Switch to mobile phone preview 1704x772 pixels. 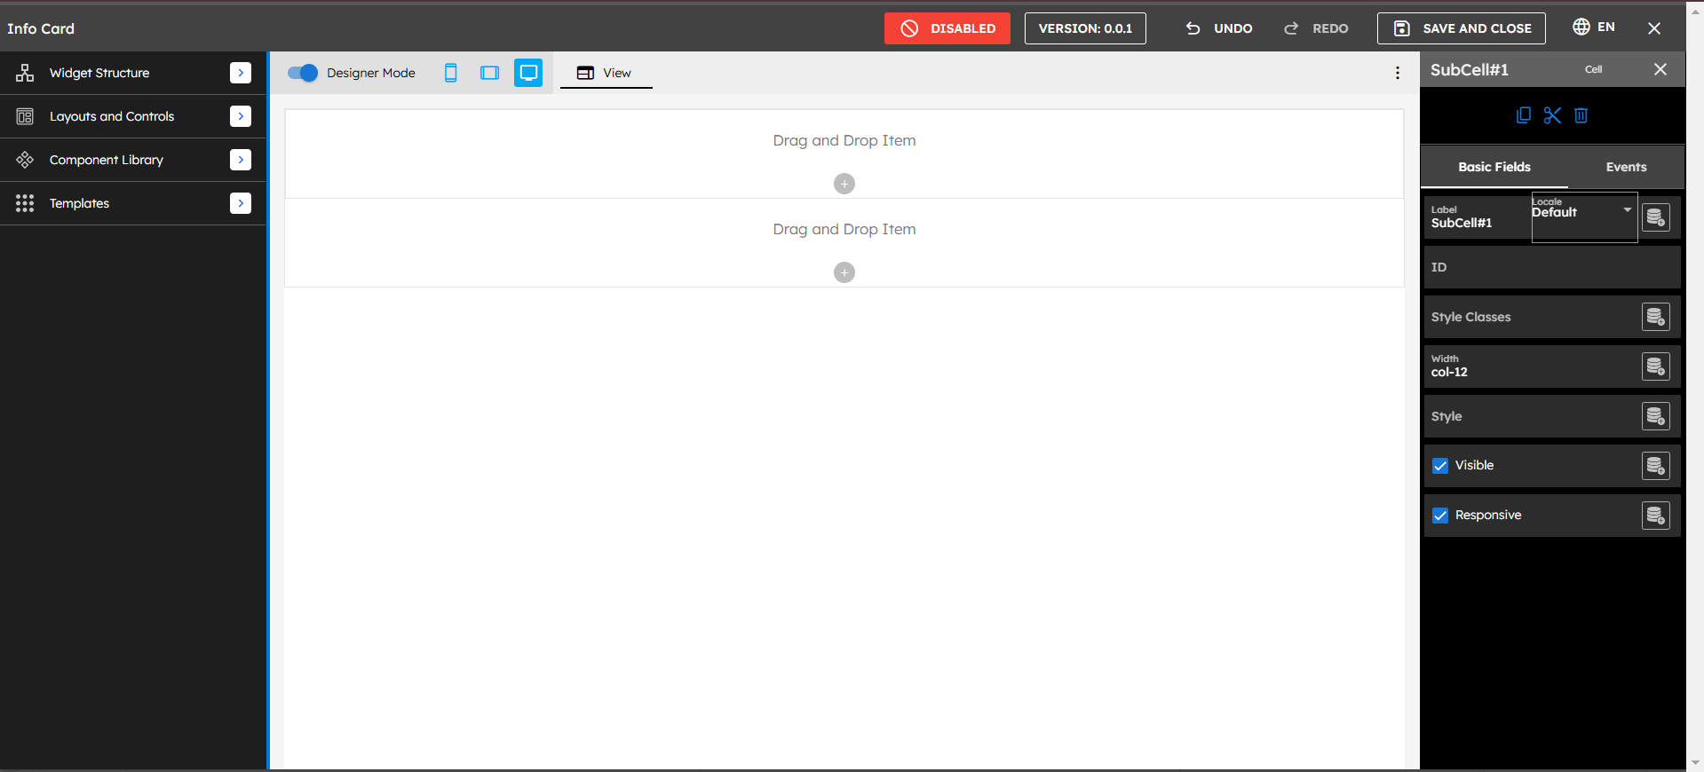(x=451, y=73)
